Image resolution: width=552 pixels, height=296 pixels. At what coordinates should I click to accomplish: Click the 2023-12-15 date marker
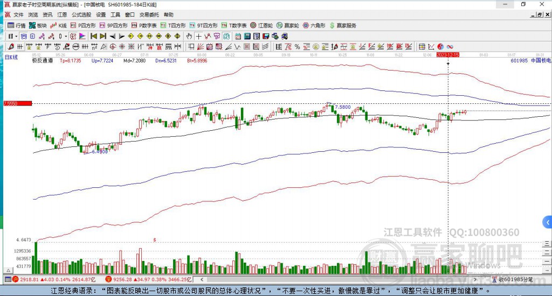click(x=448, y=55)
